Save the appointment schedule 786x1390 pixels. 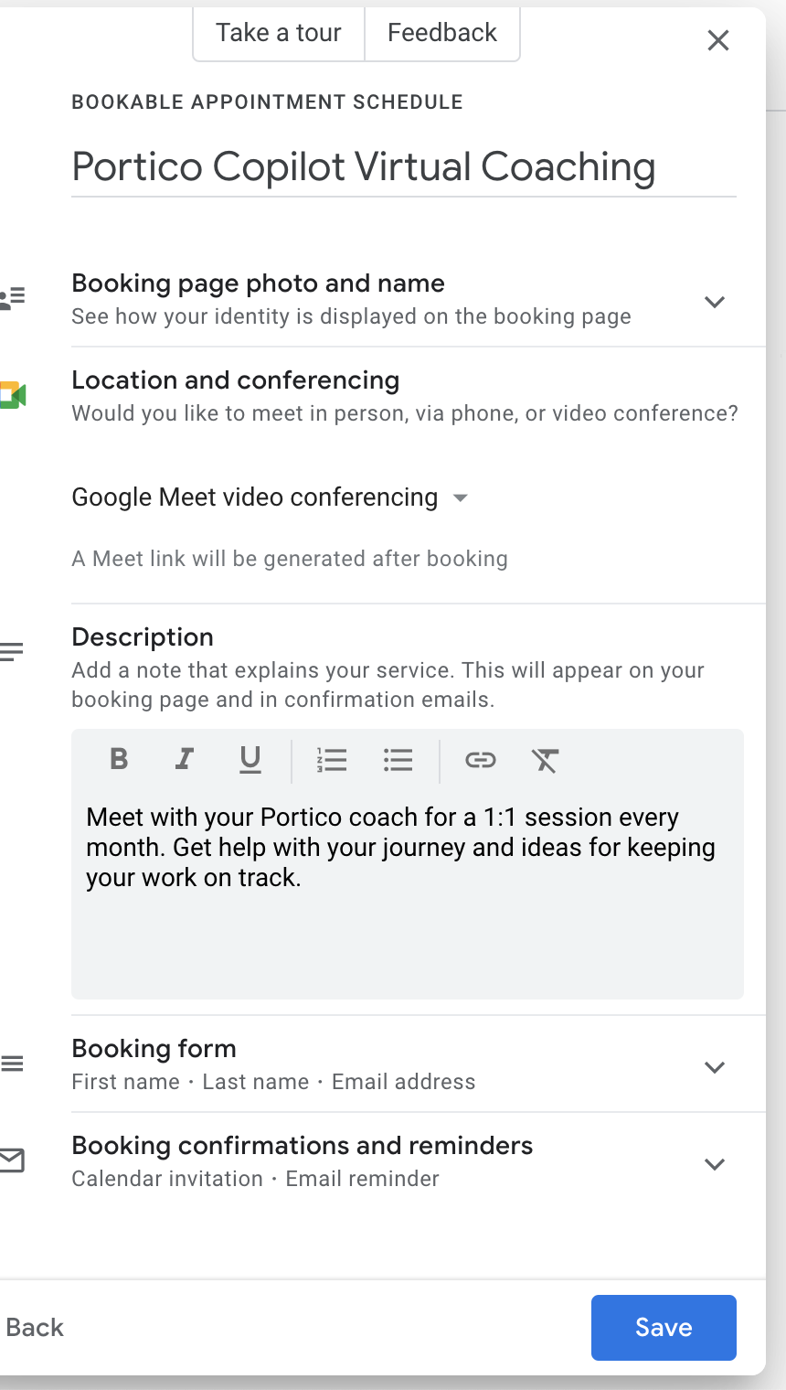(x=664, y=1327)
